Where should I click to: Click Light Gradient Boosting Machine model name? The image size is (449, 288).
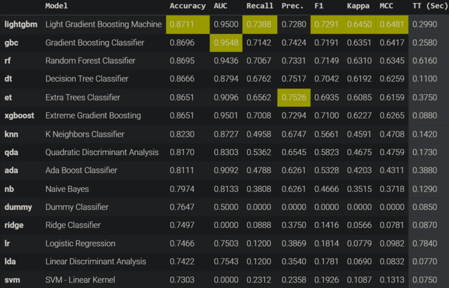point(104,24)
